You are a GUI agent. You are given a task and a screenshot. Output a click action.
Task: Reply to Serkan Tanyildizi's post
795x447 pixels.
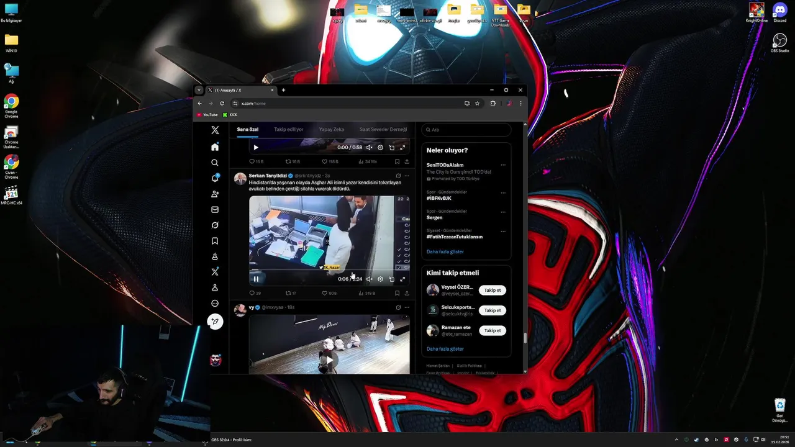coord(255,293)
